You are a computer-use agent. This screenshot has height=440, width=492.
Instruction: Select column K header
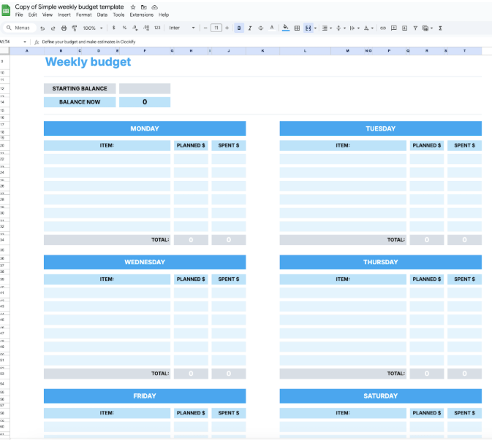[263, 51]
